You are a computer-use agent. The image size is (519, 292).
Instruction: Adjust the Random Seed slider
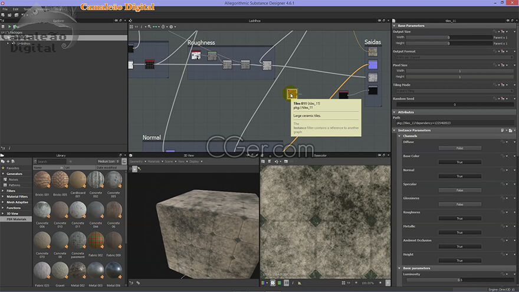455,104
